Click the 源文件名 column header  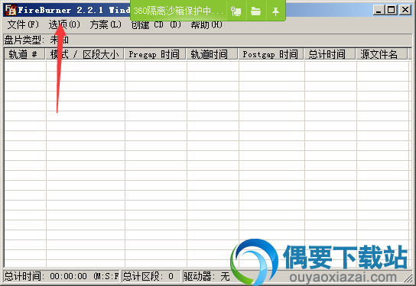382,54
